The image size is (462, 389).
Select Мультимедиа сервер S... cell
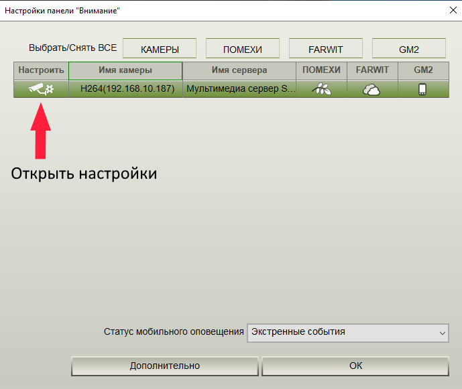[239, 89]
